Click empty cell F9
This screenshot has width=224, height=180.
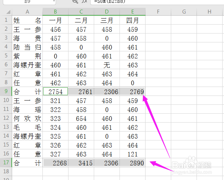click(158, 91)
